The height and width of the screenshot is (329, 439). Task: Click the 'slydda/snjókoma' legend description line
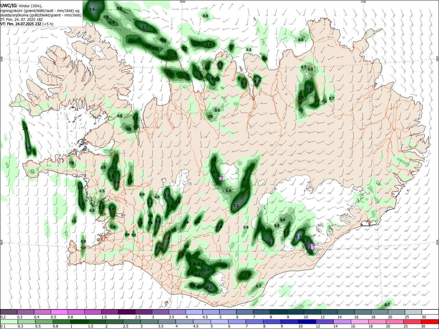coord(41,15)
